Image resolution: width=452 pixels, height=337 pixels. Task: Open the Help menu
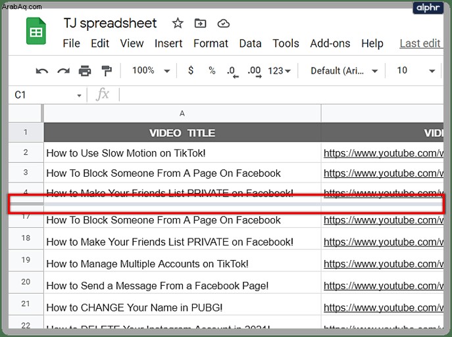pos(372,43)
